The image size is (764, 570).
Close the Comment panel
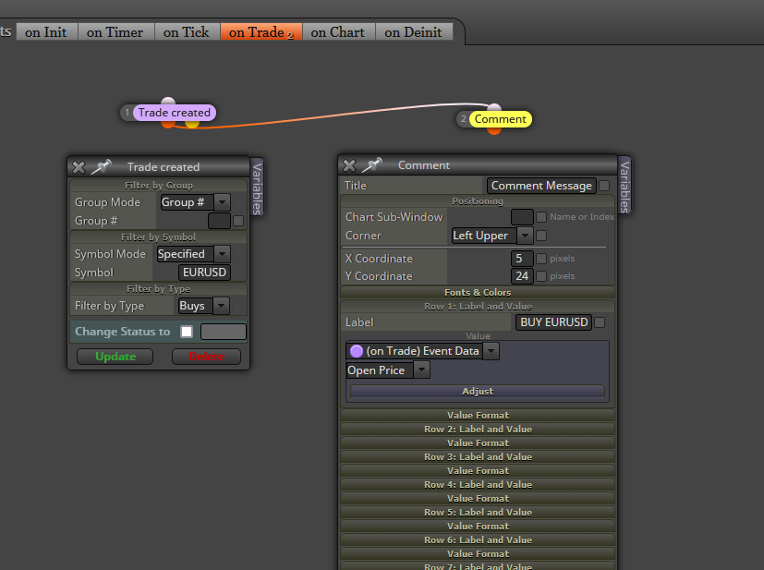tap(349, 165)
